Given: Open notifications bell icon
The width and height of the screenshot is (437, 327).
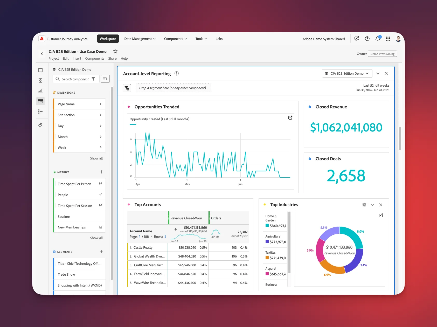Looking at the screenshot, I should point(378,39).
